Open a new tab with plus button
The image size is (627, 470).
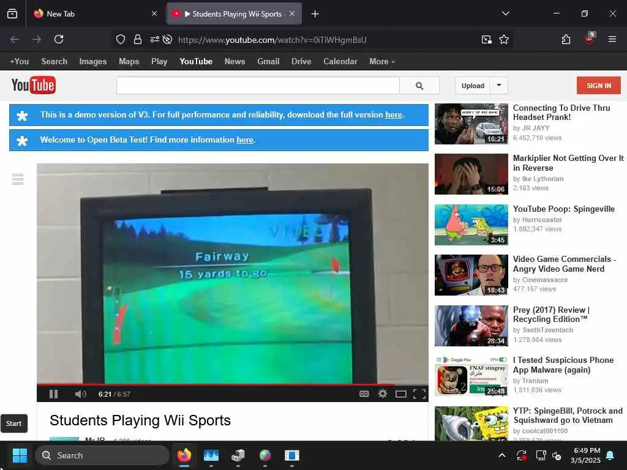(x=315, y=14)
